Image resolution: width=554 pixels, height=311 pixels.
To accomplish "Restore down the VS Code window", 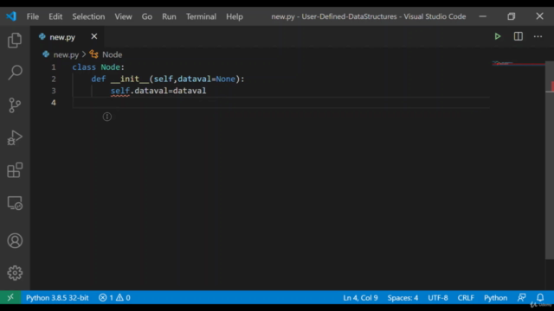I will (x=512, y=16).
